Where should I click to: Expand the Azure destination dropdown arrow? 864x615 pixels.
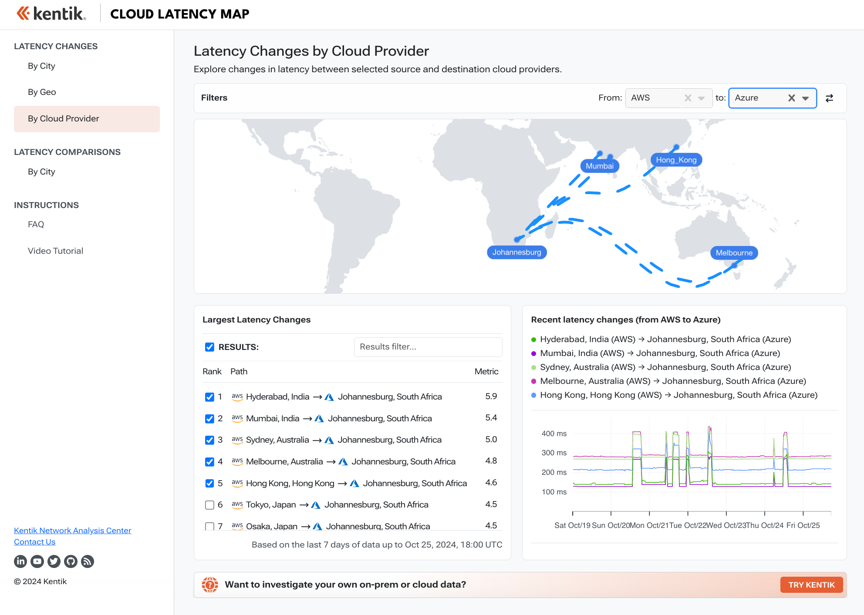(x=806, y=98)
